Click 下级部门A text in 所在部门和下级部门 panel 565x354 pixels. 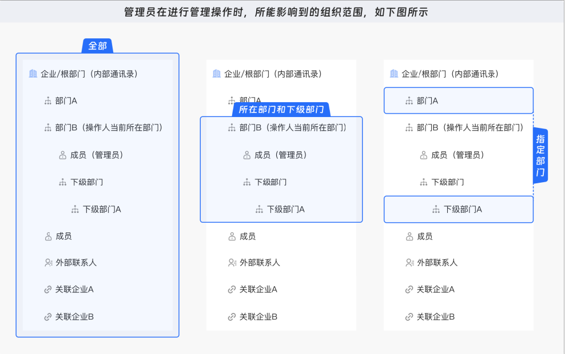286,210
